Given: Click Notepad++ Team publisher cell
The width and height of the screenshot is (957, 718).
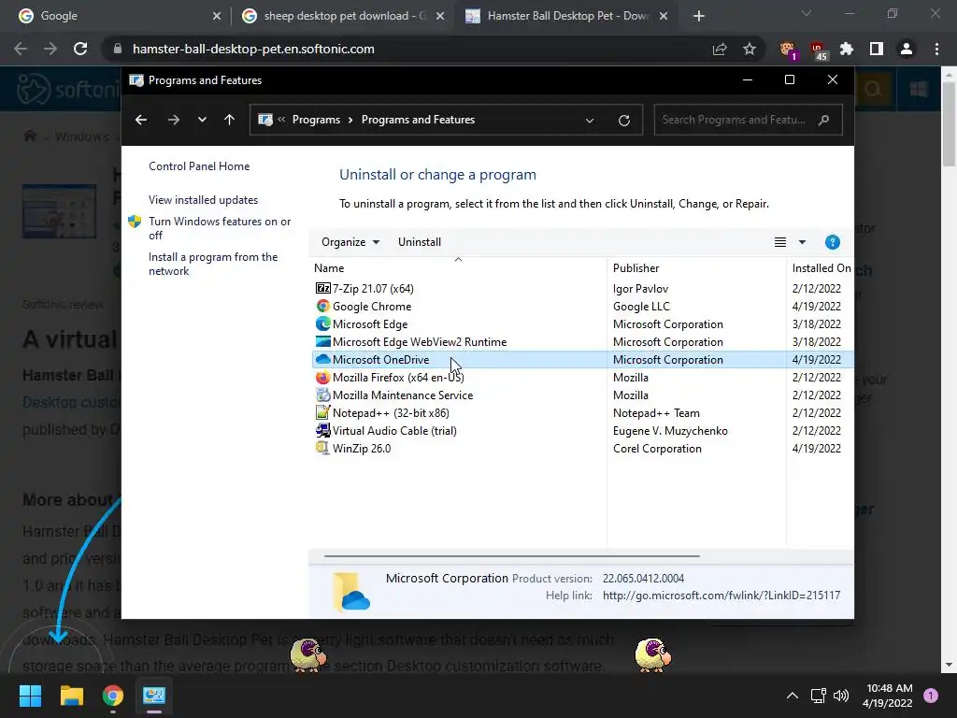Looking at the screenshot, I should (x=656, y=412).
